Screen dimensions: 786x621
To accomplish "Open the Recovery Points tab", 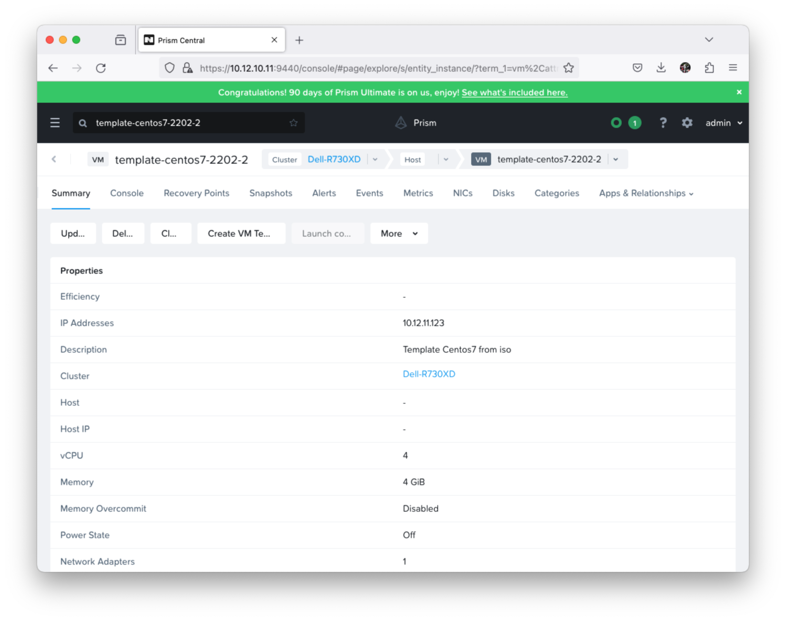I will (x=196, y=193).
